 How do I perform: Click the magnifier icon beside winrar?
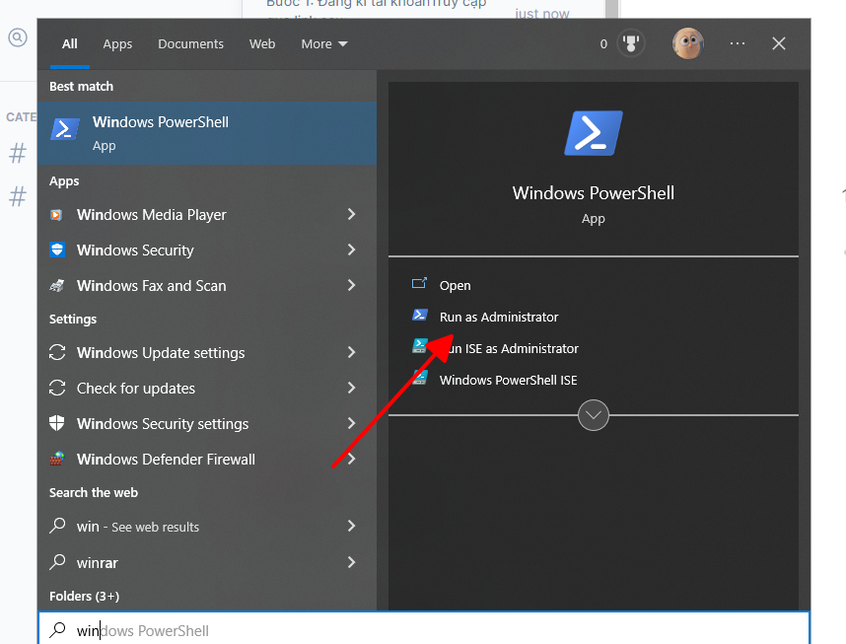tap(57, 562)
